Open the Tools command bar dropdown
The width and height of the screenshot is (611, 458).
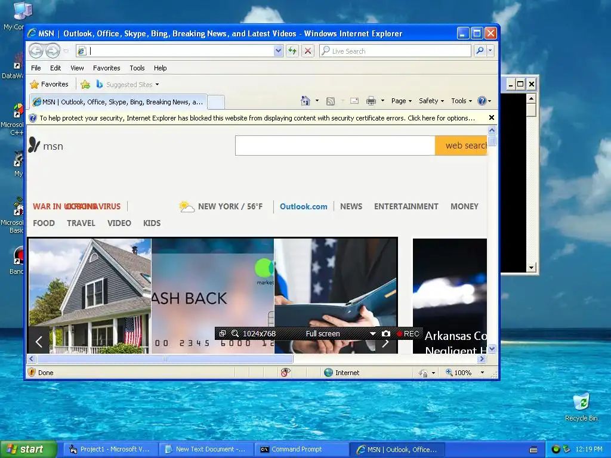click(461, 101)
